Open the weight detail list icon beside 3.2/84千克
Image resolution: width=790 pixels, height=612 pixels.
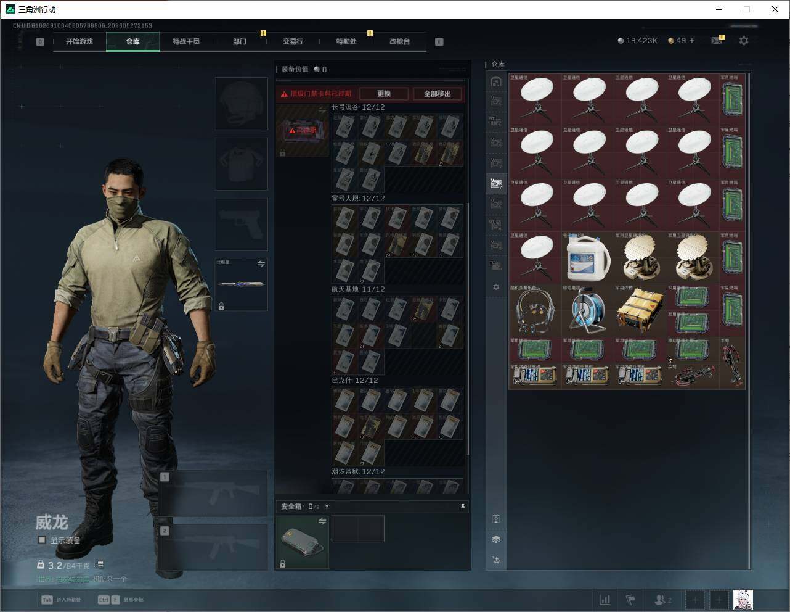[x=100, y=564]
